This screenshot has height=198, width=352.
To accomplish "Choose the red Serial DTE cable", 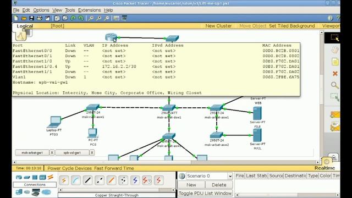I will [x=159, y=180].
